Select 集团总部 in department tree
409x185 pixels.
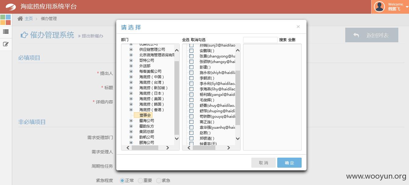(x=147, y=132)
